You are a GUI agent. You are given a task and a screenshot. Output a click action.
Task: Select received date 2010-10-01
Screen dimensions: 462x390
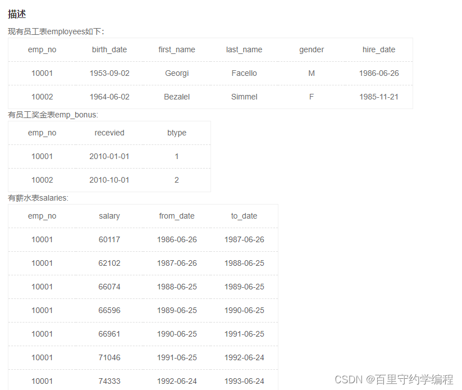[109, 180]
